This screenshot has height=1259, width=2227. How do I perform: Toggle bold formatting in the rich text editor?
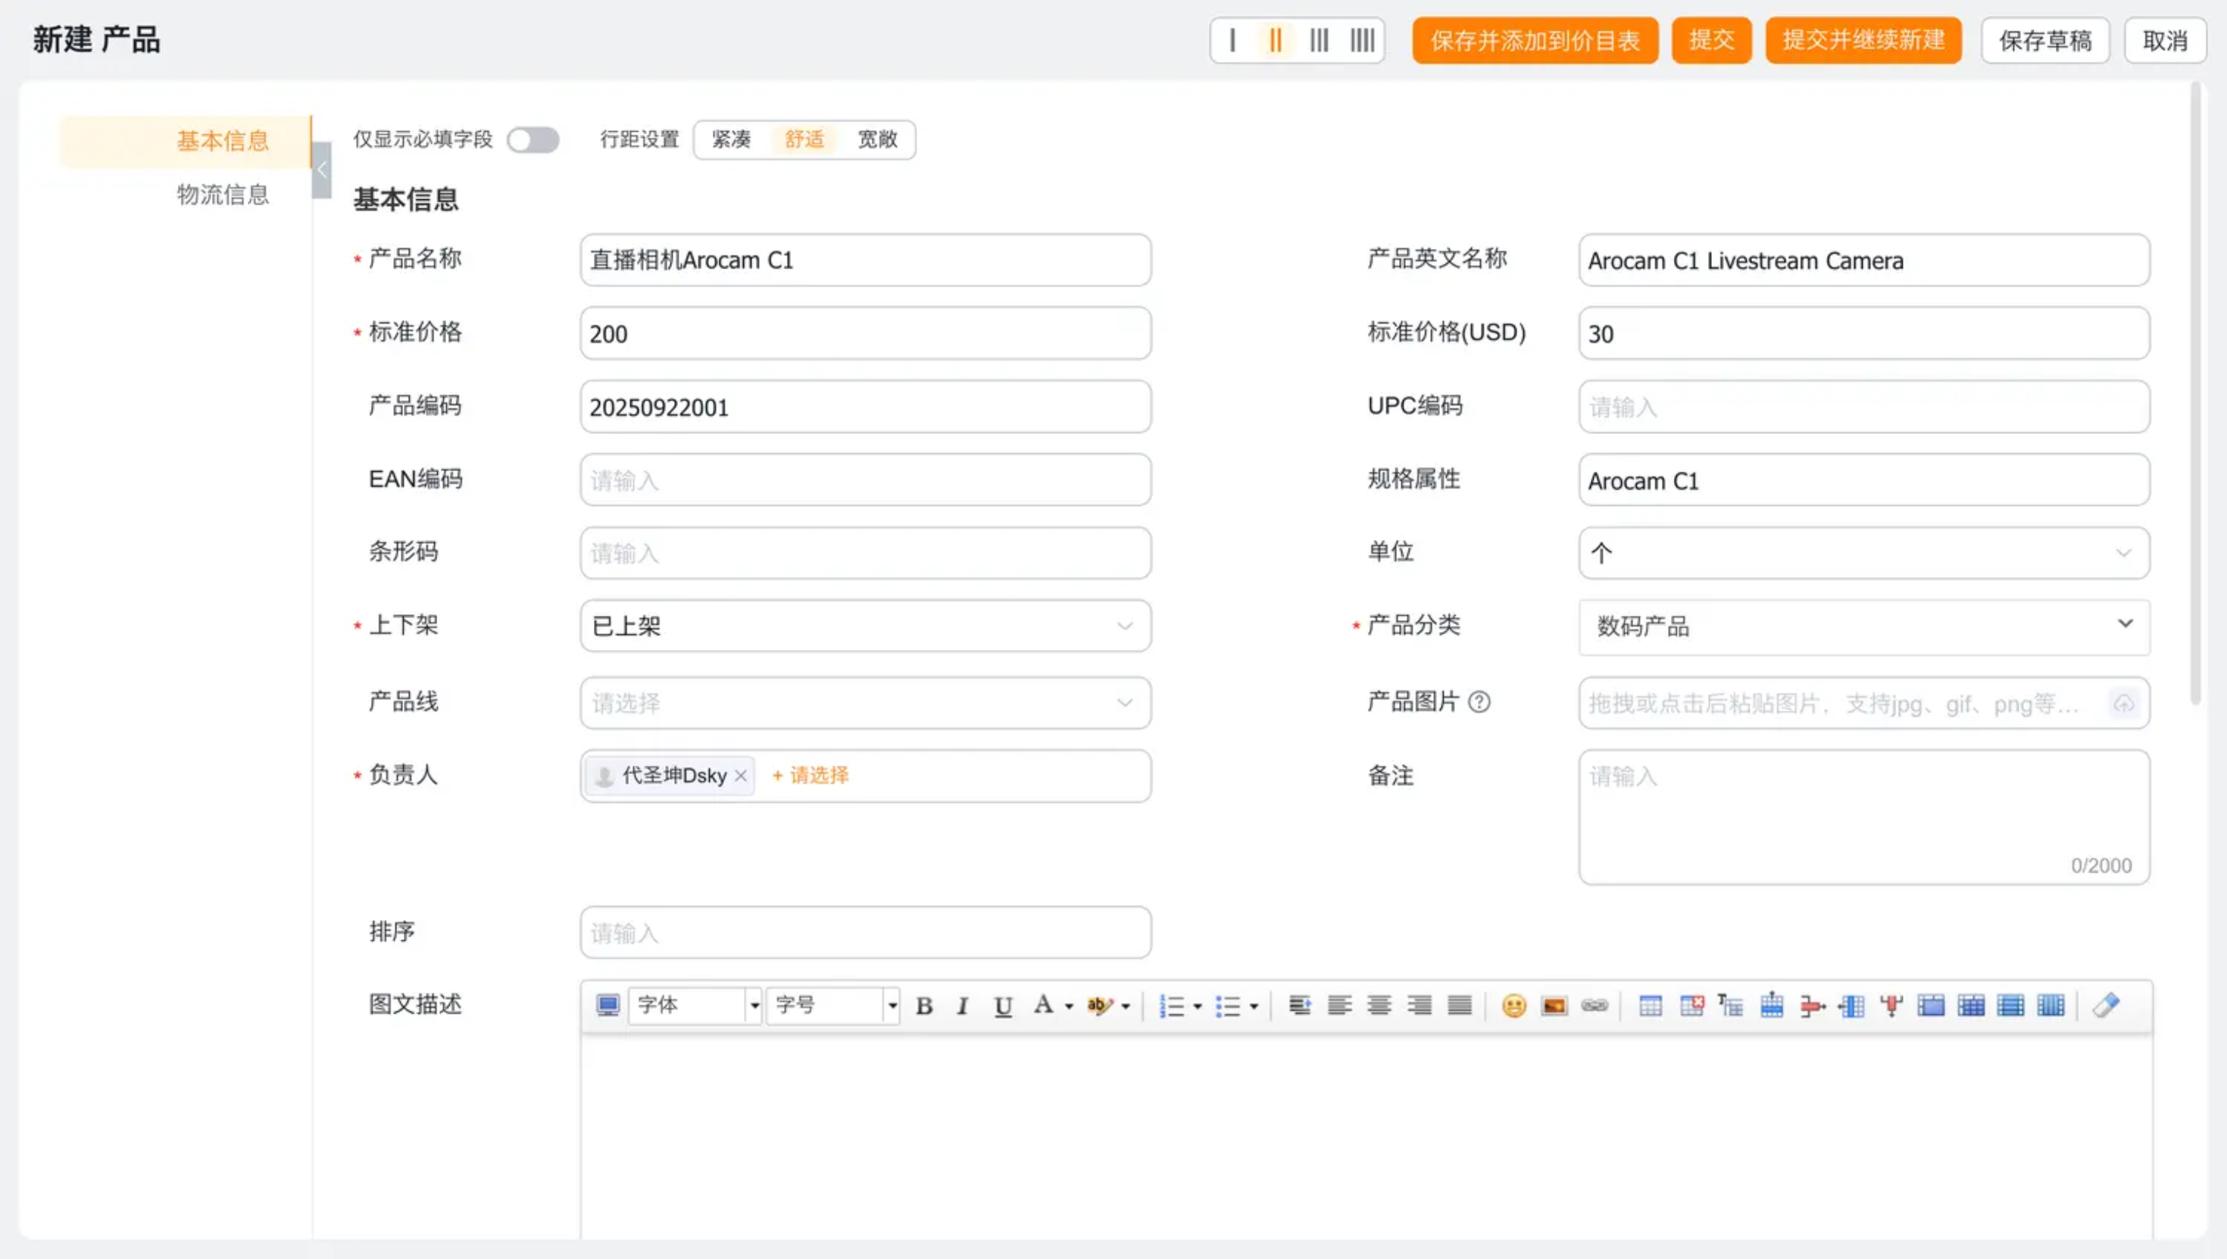923,1006
